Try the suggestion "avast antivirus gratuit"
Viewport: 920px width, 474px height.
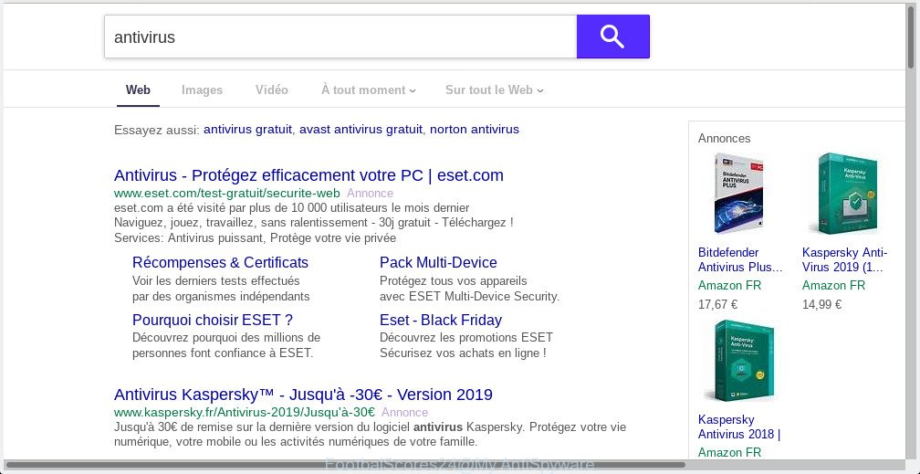pyautogui.click(x=361, y=129)
